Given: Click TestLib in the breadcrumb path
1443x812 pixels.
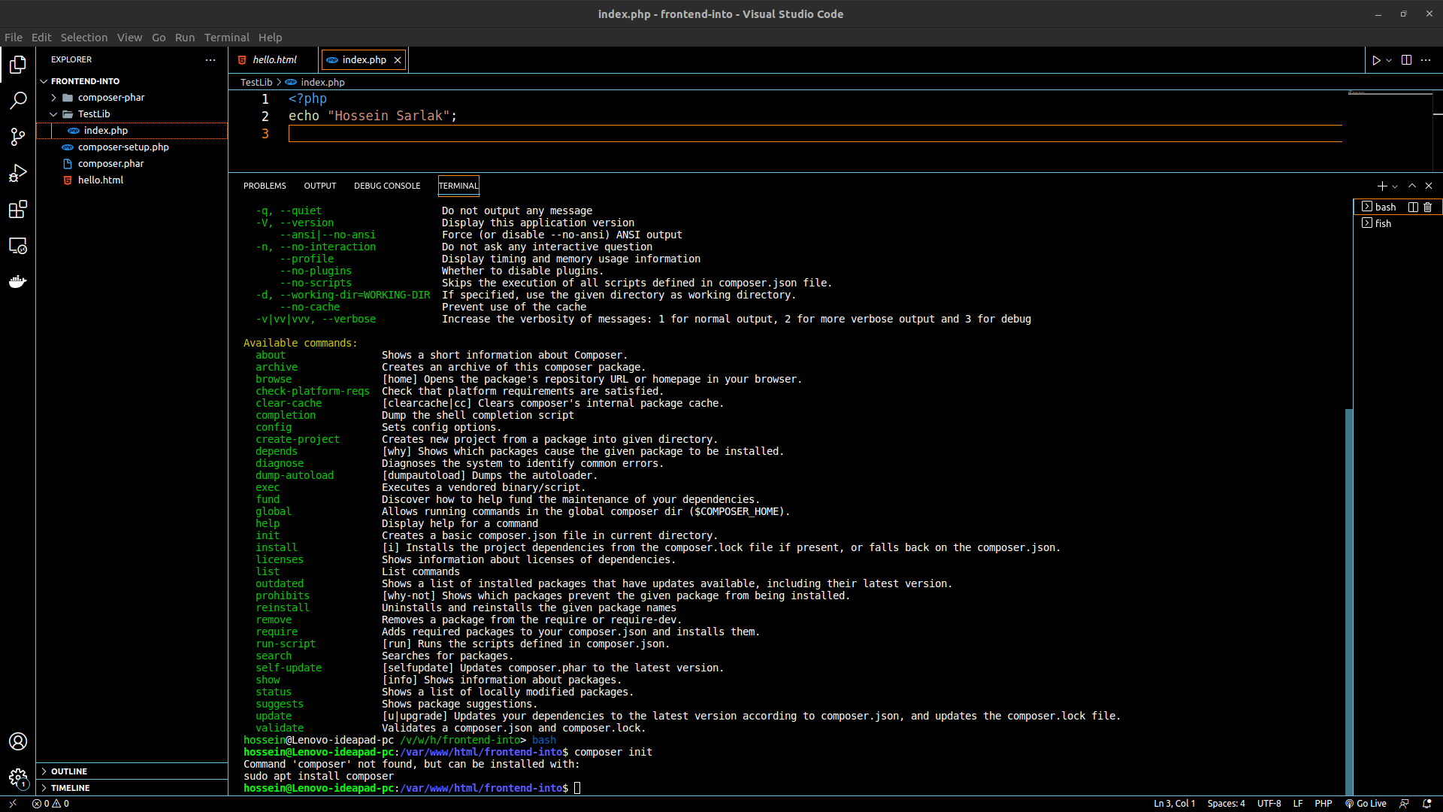Looking at the screenshot, I should coord(256,83).
